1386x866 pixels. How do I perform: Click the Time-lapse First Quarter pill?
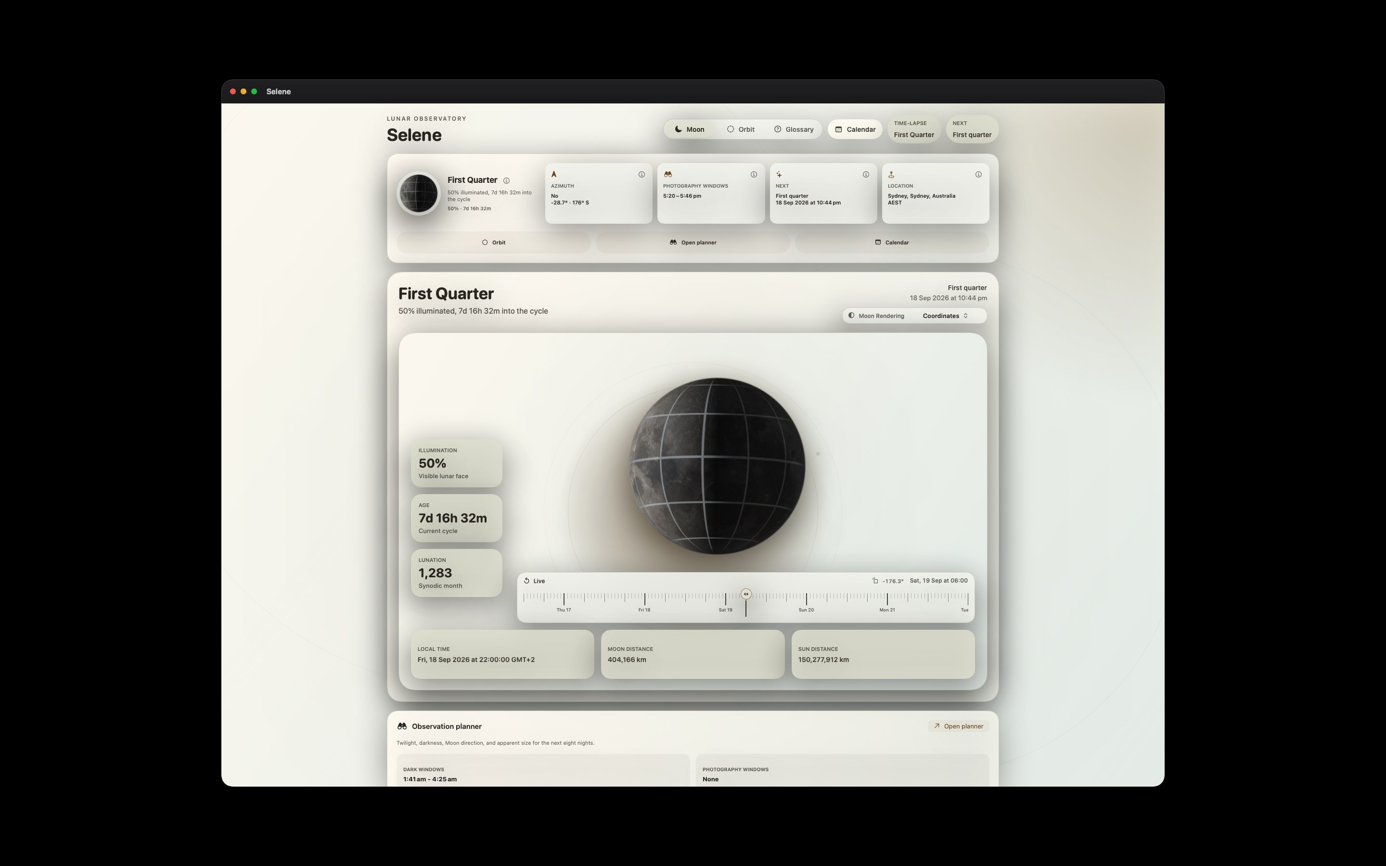pos(914,129)
